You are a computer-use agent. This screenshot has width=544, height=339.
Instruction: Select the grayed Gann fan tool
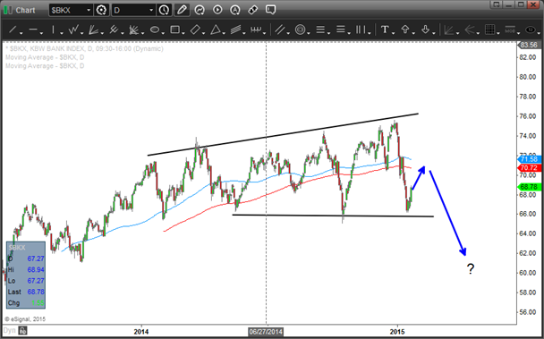click(x=448, y=30)
